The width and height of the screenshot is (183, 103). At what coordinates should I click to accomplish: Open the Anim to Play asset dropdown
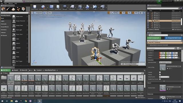tap(174, 66)
